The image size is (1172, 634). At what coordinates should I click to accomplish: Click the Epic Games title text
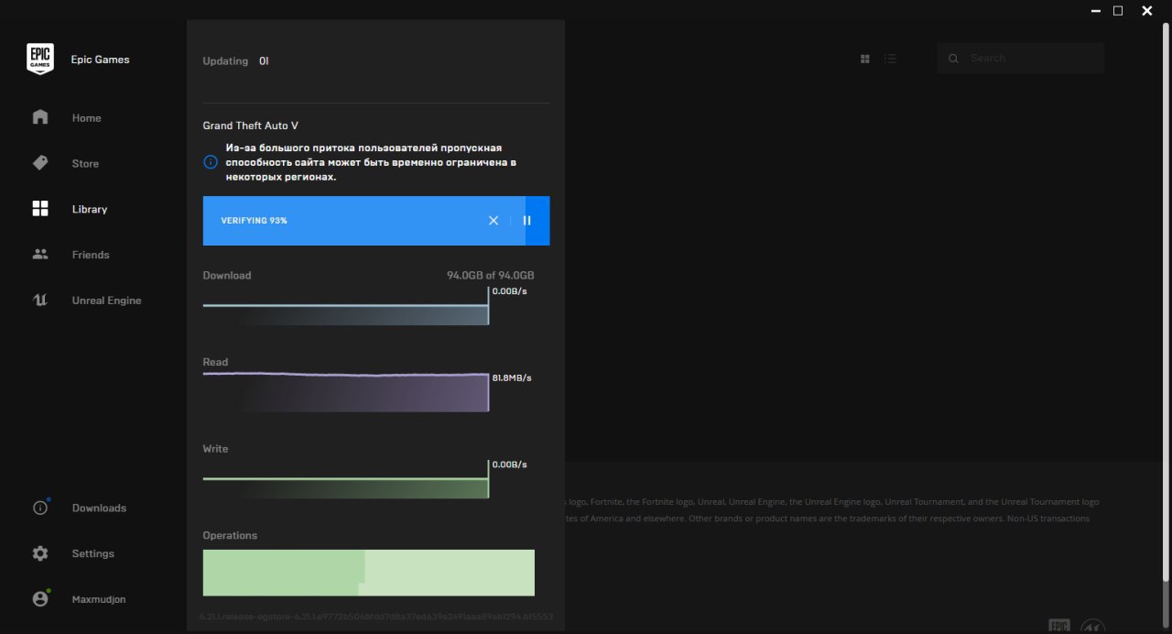tap(101, 60)
